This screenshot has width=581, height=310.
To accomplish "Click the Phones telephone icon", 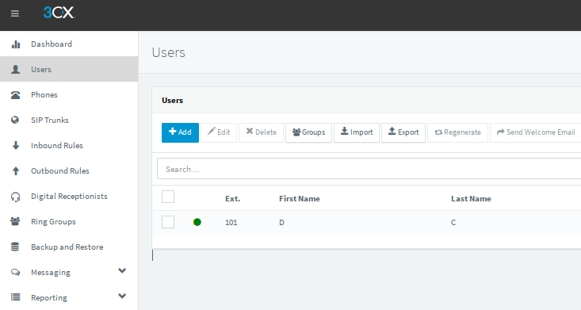I will pos(16,95).
